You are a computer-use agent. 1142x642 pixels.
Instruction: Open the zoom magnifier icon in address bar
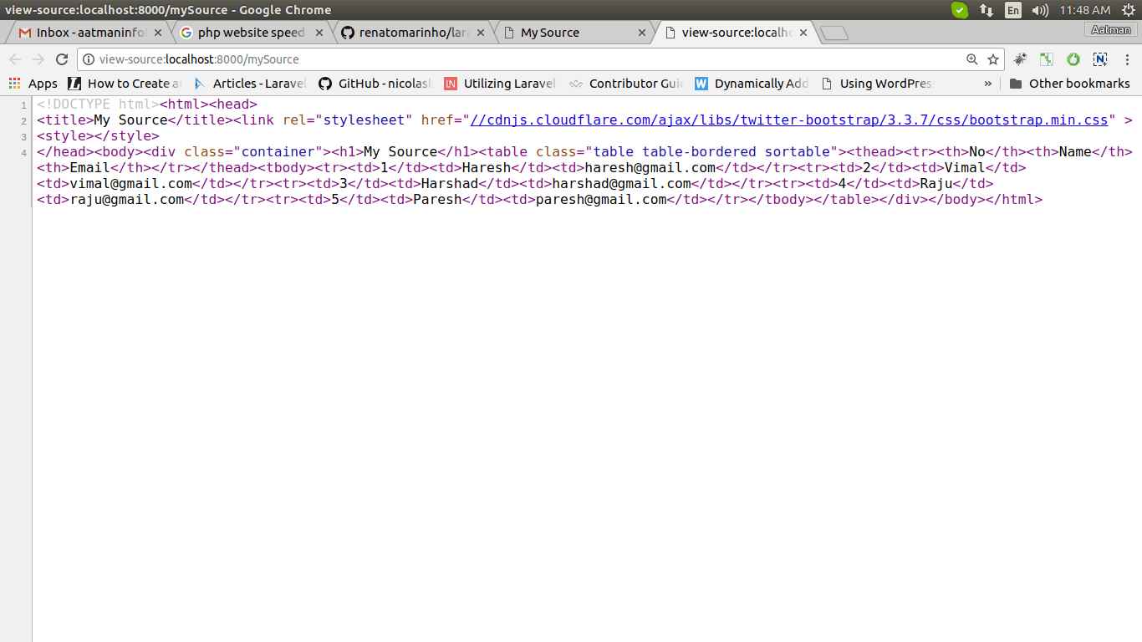(x=971, y=59)
